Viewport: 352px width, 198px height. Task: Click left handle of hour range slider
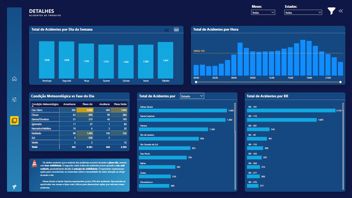[x=196, y=82]
